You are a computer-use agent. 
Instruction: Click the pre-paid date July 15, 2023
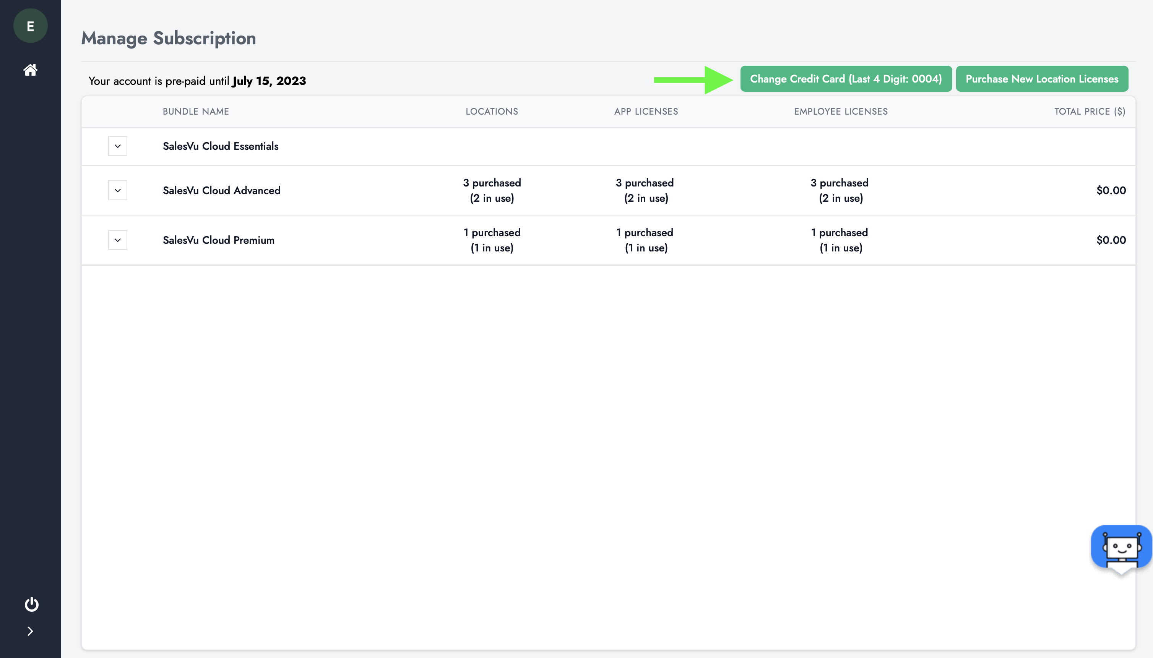tap(269, 81)
